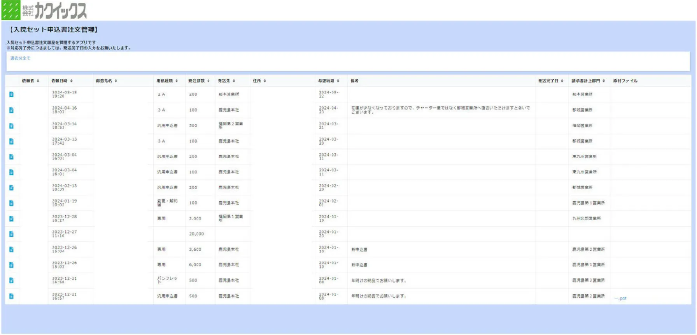Sort by 依頼者 column arrow
Viewport: 697px width, 335px height.
tap(38, 81)
